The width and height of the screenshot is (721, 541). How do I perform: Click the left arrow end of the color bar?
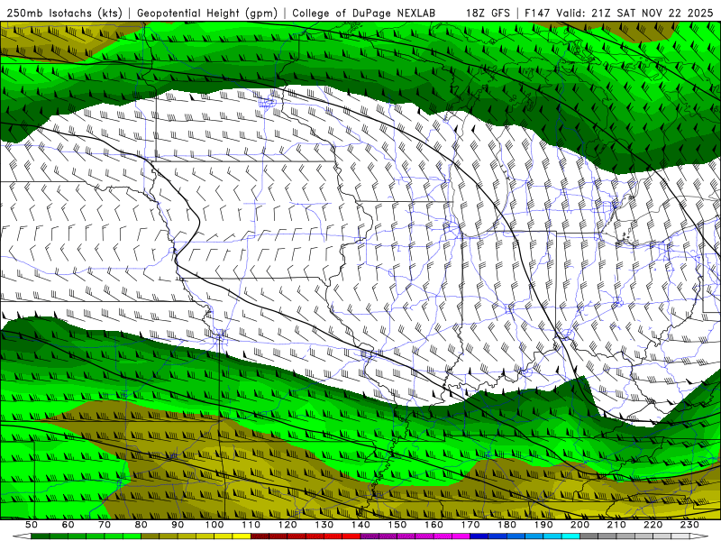point(22,536)
